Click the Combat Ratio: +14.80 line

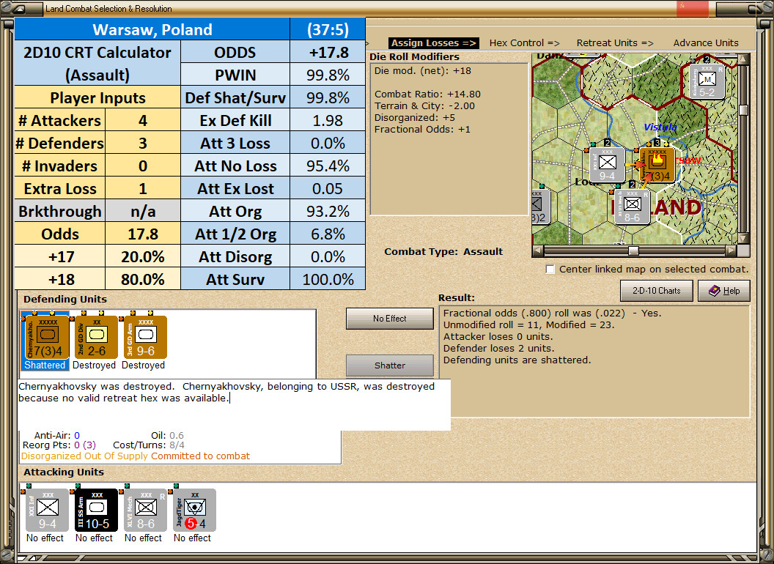[x=427, y=94]
